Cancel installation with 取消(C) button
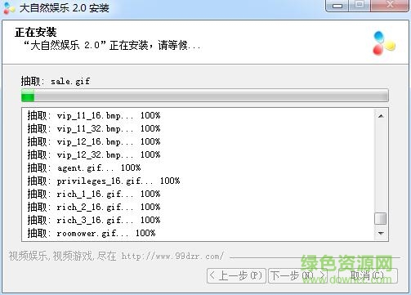Screen dimensions: 411x295 [x=368, y=275]
